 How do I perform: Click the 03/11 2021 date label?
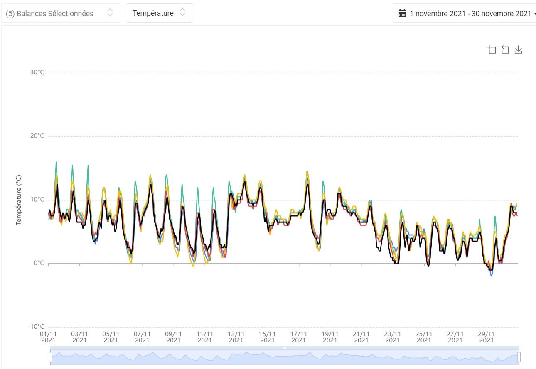[x=79, y=337]
